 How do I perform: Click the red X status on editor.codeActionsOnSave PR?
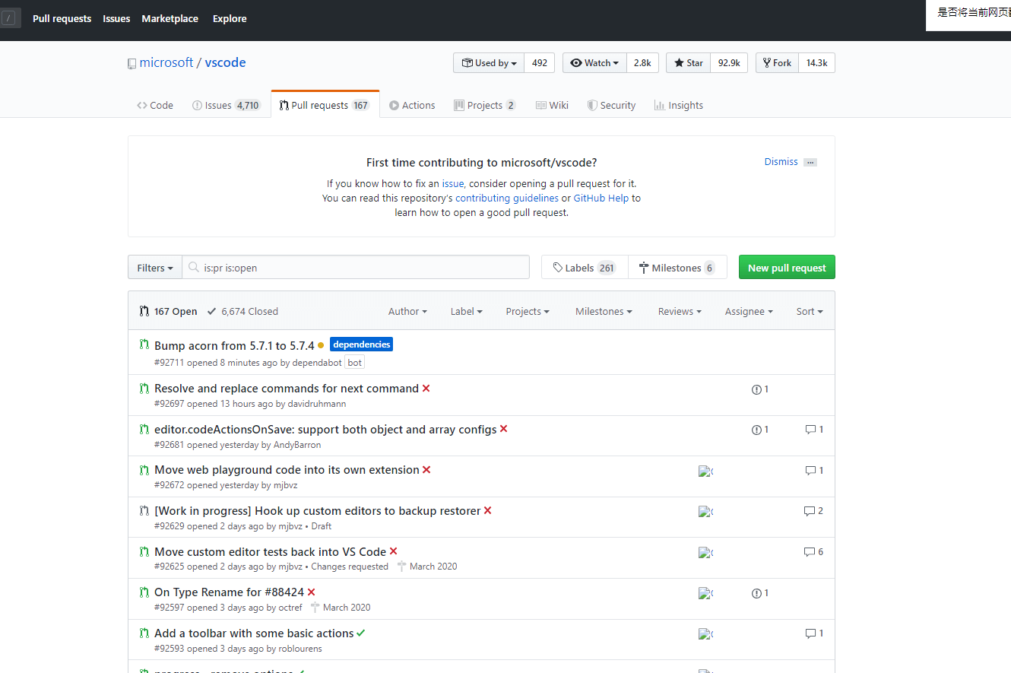tap(503, 430)
